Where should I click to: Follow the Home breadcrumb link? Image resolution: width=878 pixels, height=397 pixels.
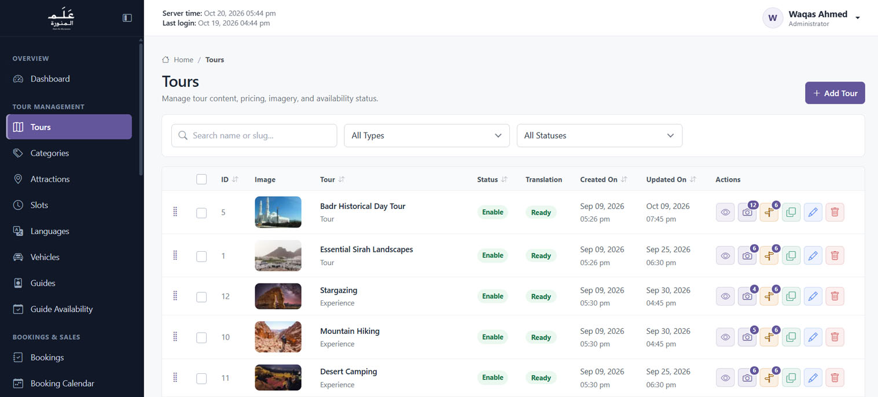[183, 60]
